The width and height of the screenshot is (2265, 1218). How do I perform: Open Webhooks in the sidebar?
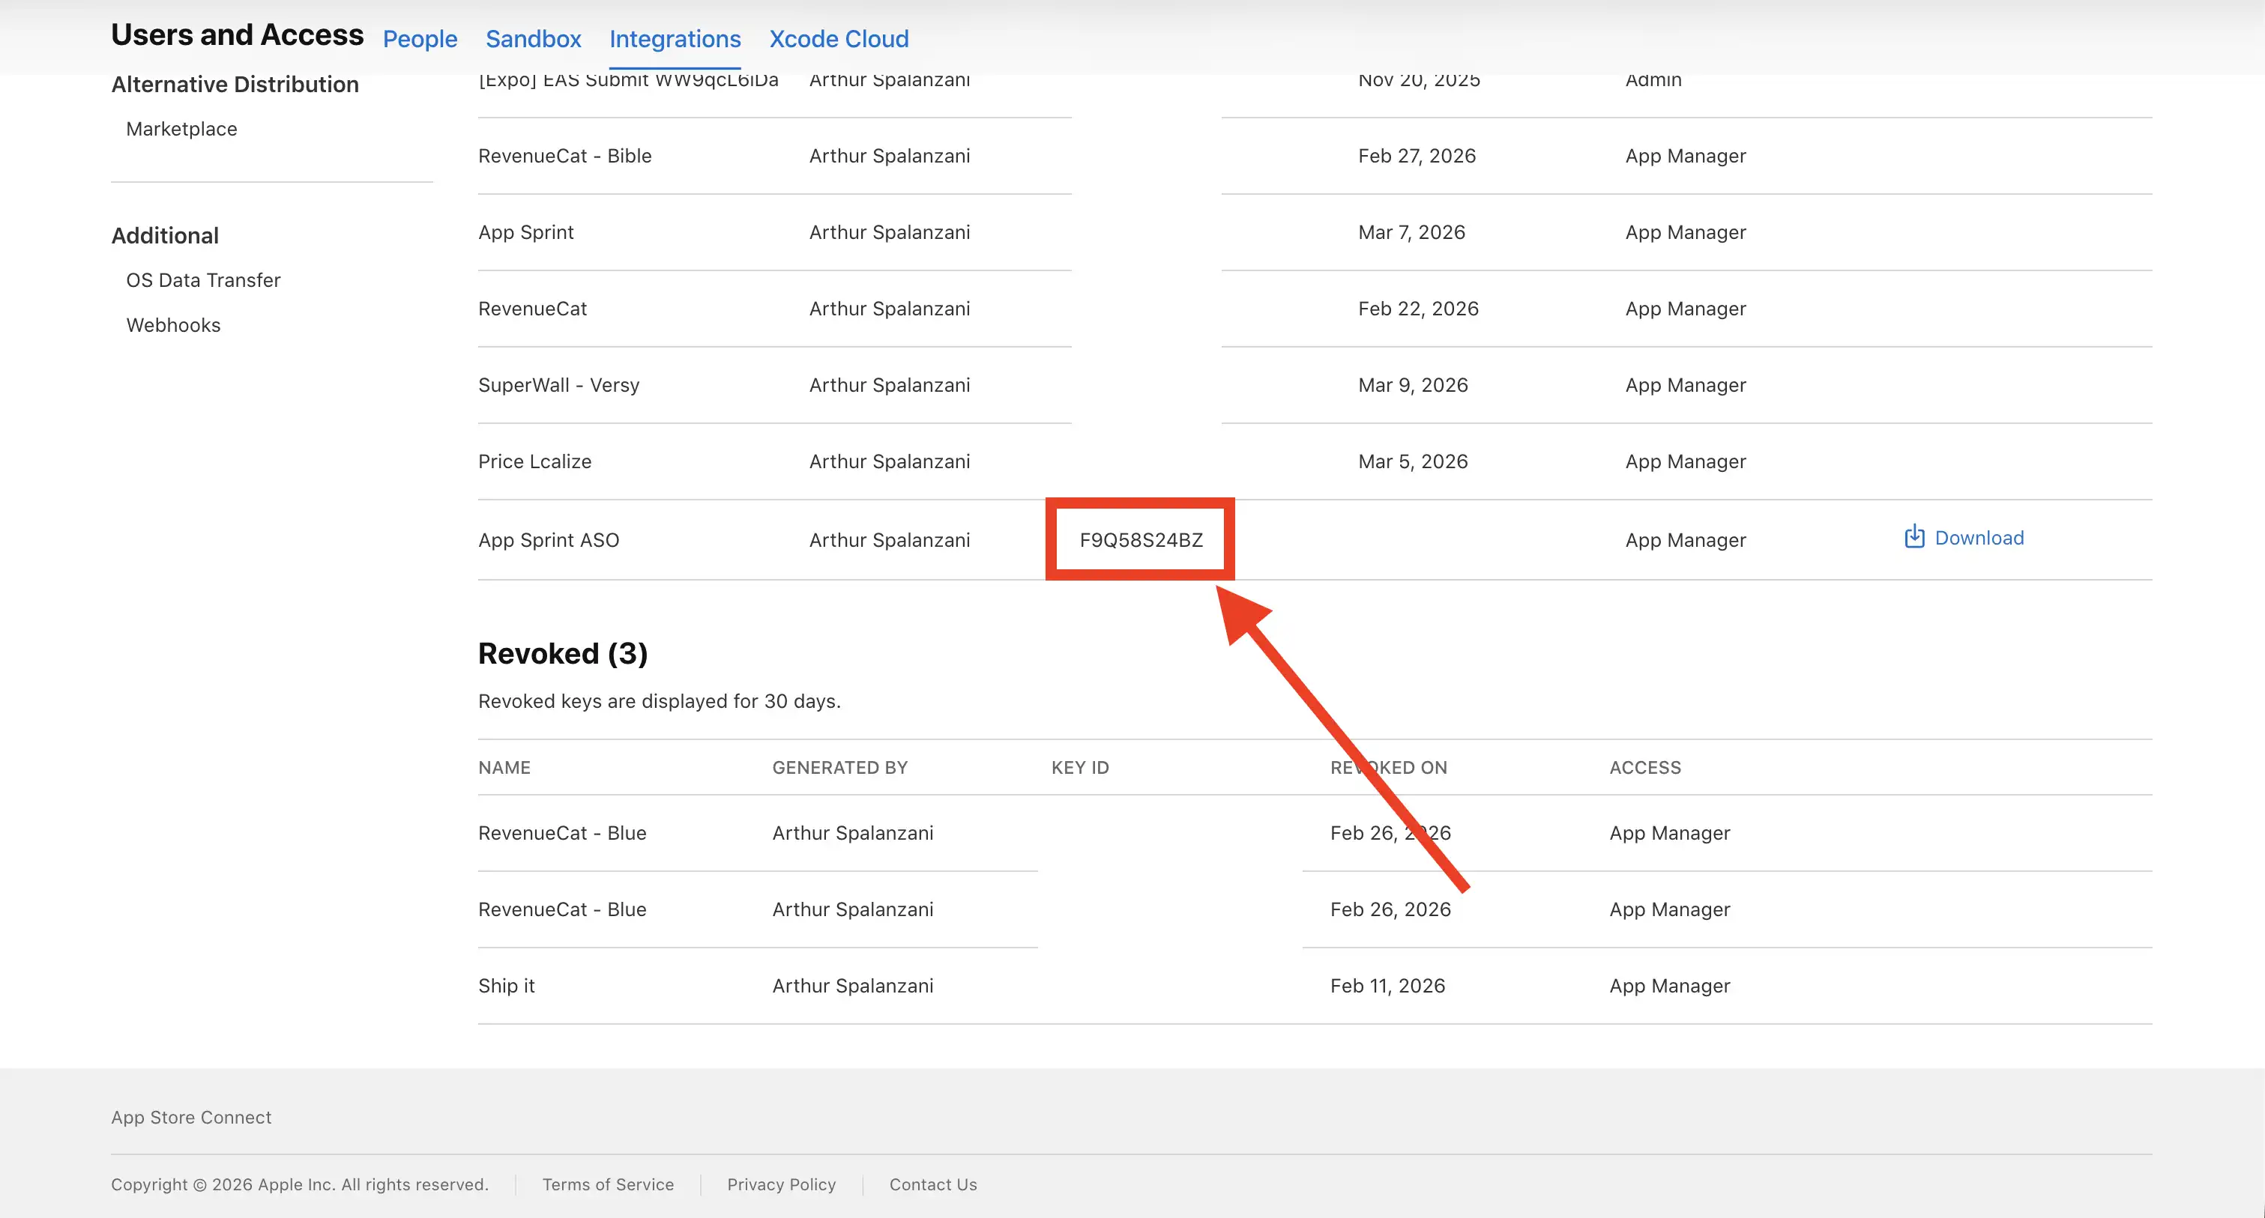pyautogui.click(x=173, y=325)
